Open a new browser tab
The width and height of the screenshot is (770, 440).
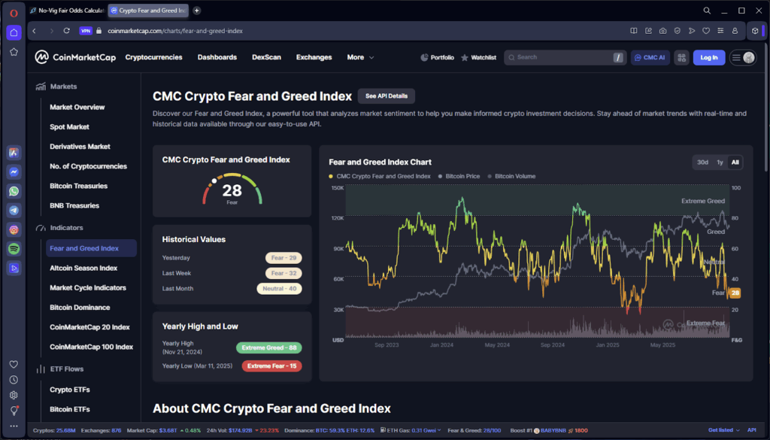pyautogui.click(x=196, y=11)
